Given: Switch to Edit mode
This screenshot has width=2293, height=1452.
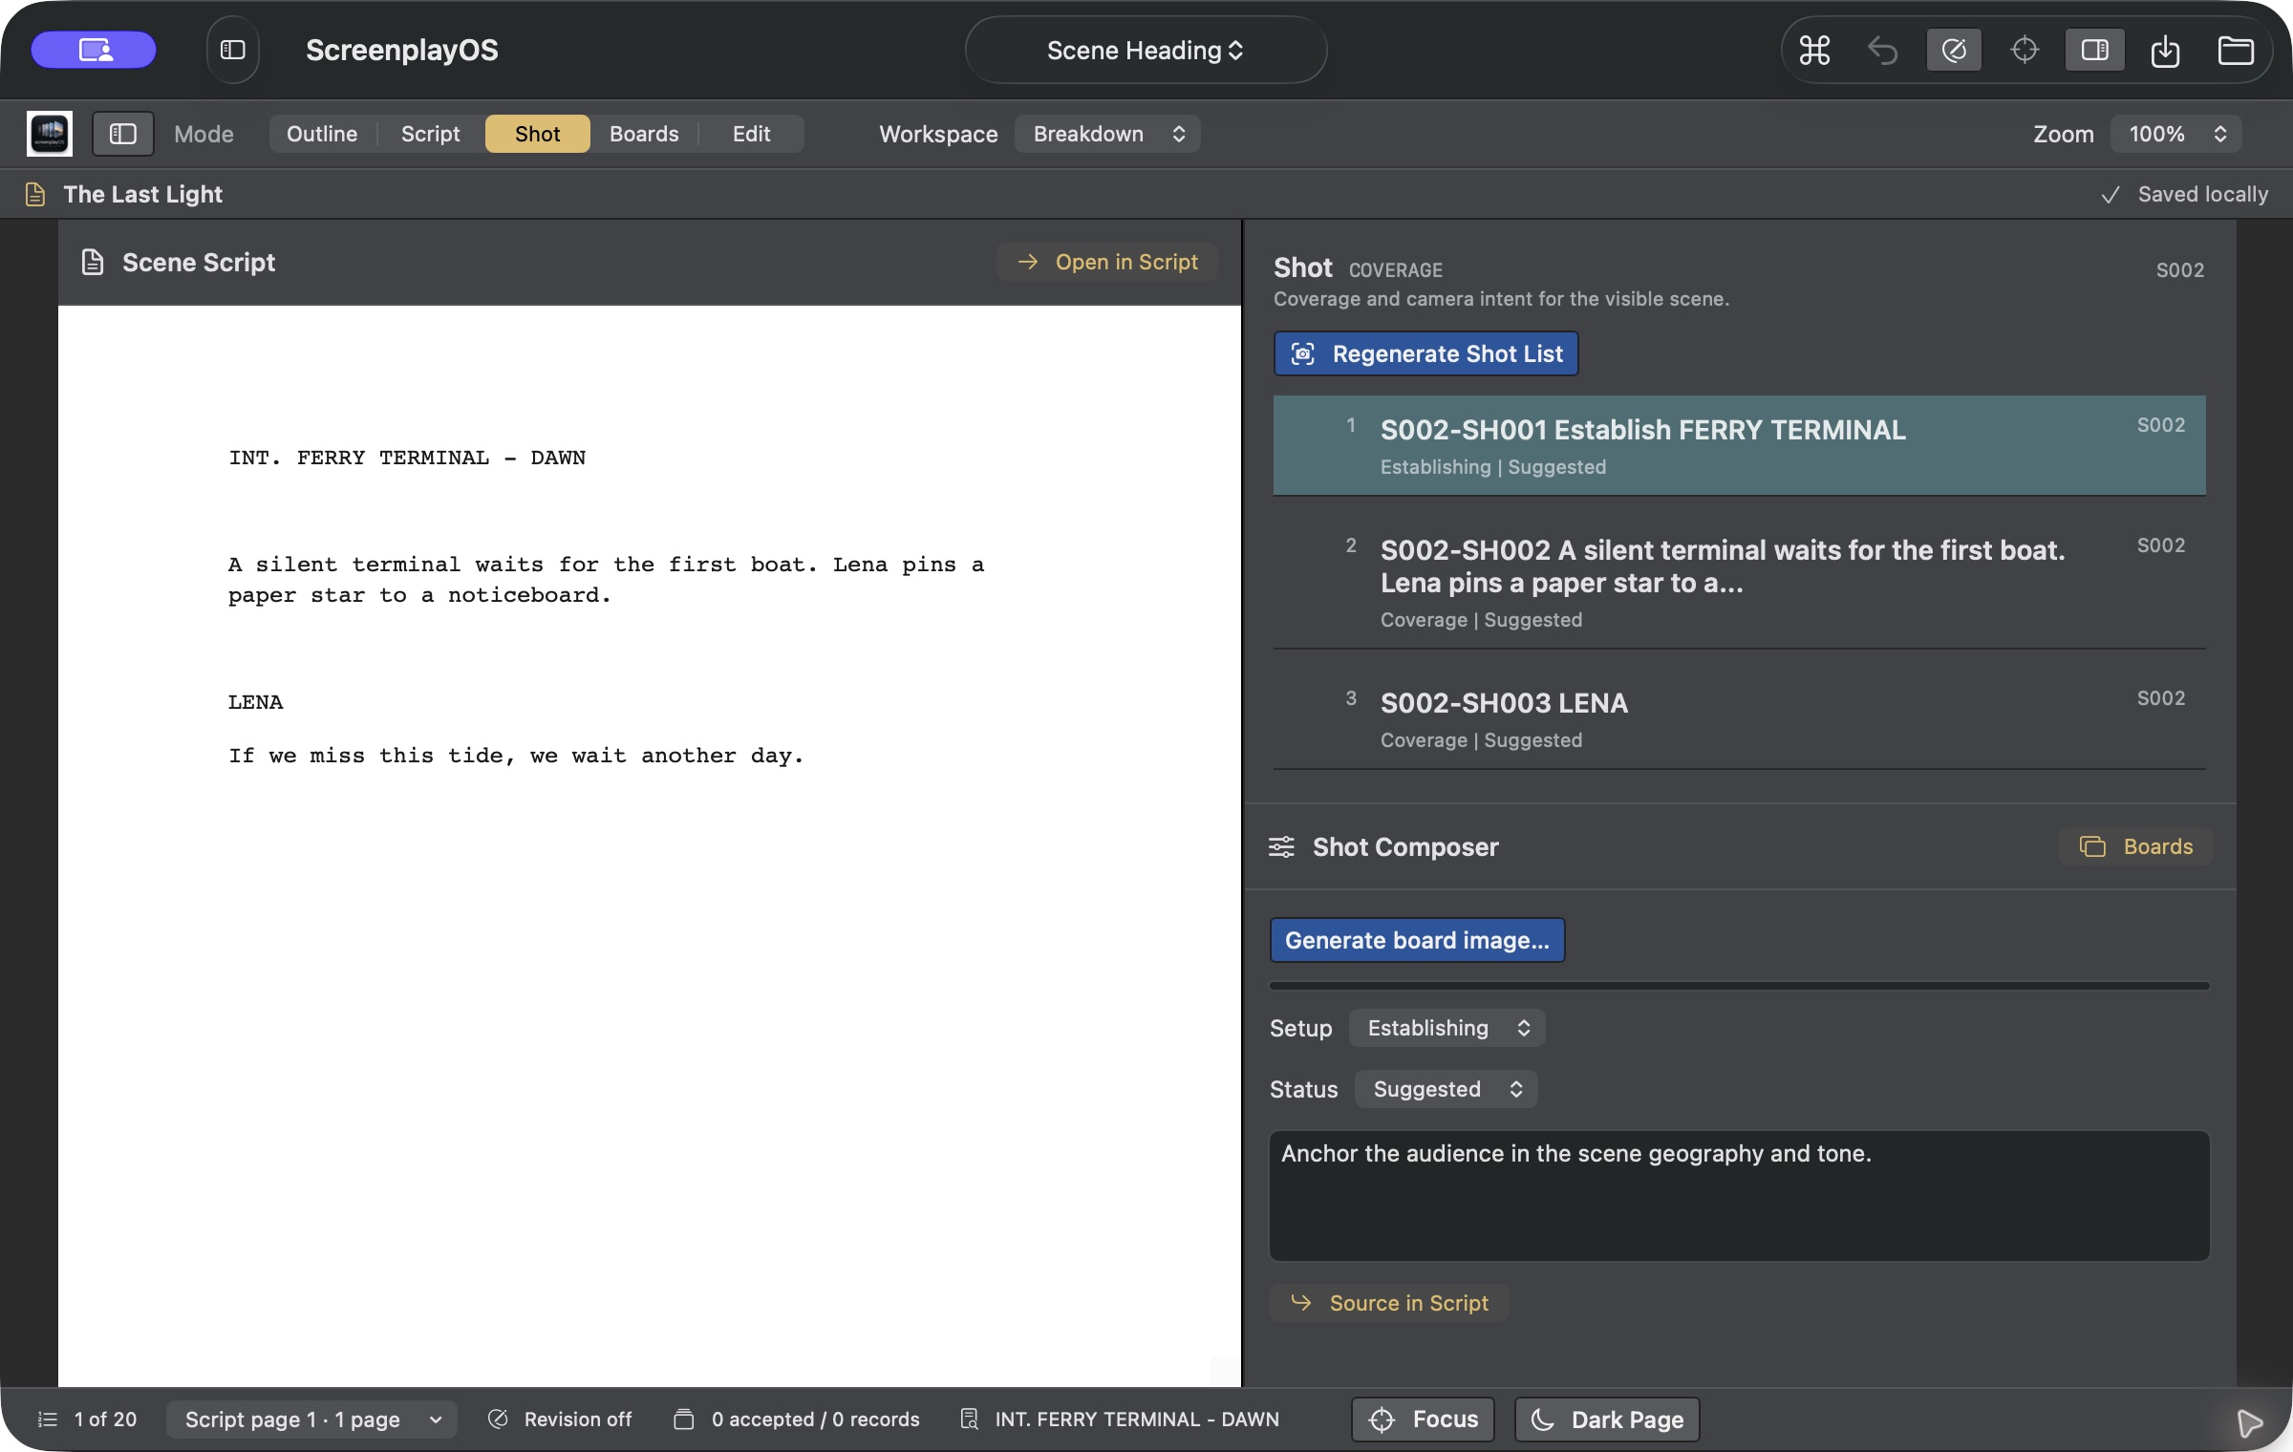Looking at the screenshot, I should pos(751,134).
